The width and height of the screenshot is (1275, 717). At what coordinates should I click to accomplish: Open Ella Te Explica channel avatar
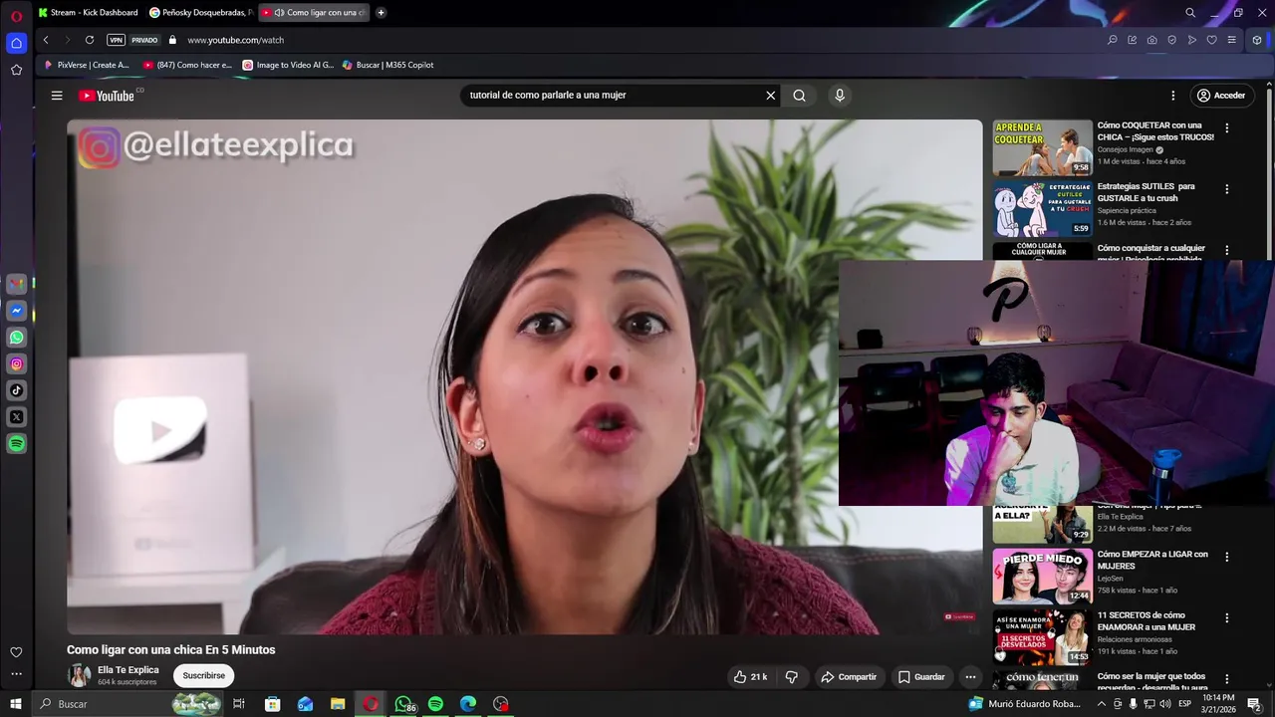(79, 675)
